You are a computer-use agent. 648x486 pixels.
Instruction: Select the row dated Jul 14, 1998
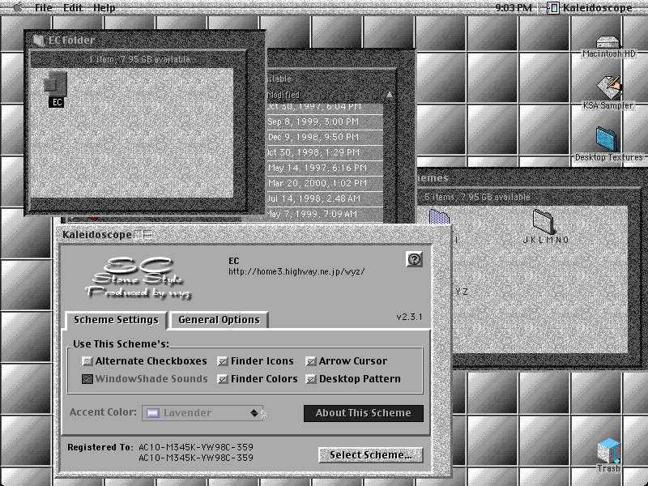(325, 198)
